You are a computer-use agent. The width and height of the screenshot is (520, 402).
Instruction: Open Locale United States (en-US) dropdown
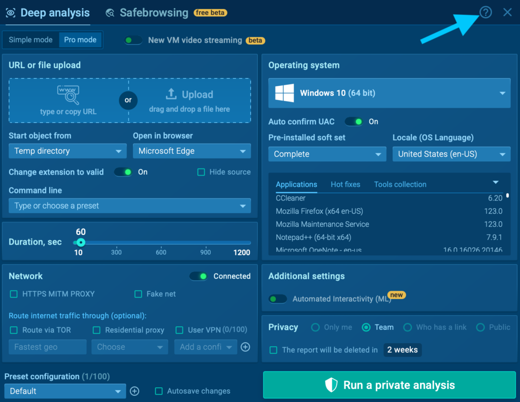click(x=451, y=154)
